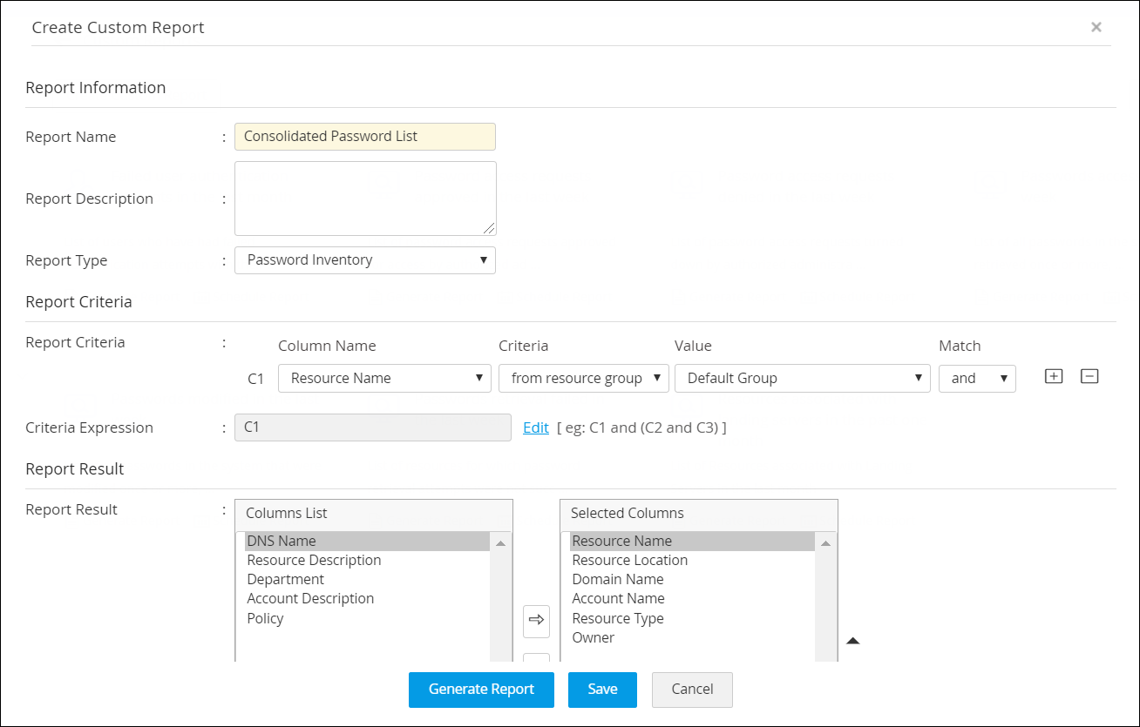This screenshot has width=1140, height=727.
Task: Select Owner in Selected Columns
Action: 594,638
